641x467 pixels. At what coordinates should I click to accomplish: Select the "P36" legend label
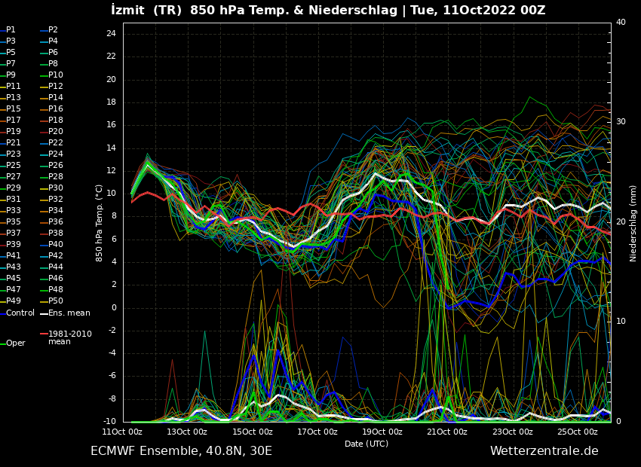(x=56, y=221)
